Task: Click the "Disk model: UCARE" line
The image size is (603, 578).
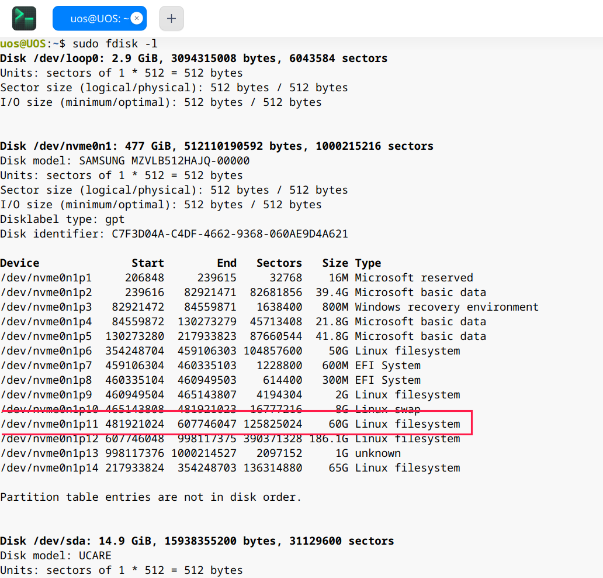Action: click(x=56, y=556)
